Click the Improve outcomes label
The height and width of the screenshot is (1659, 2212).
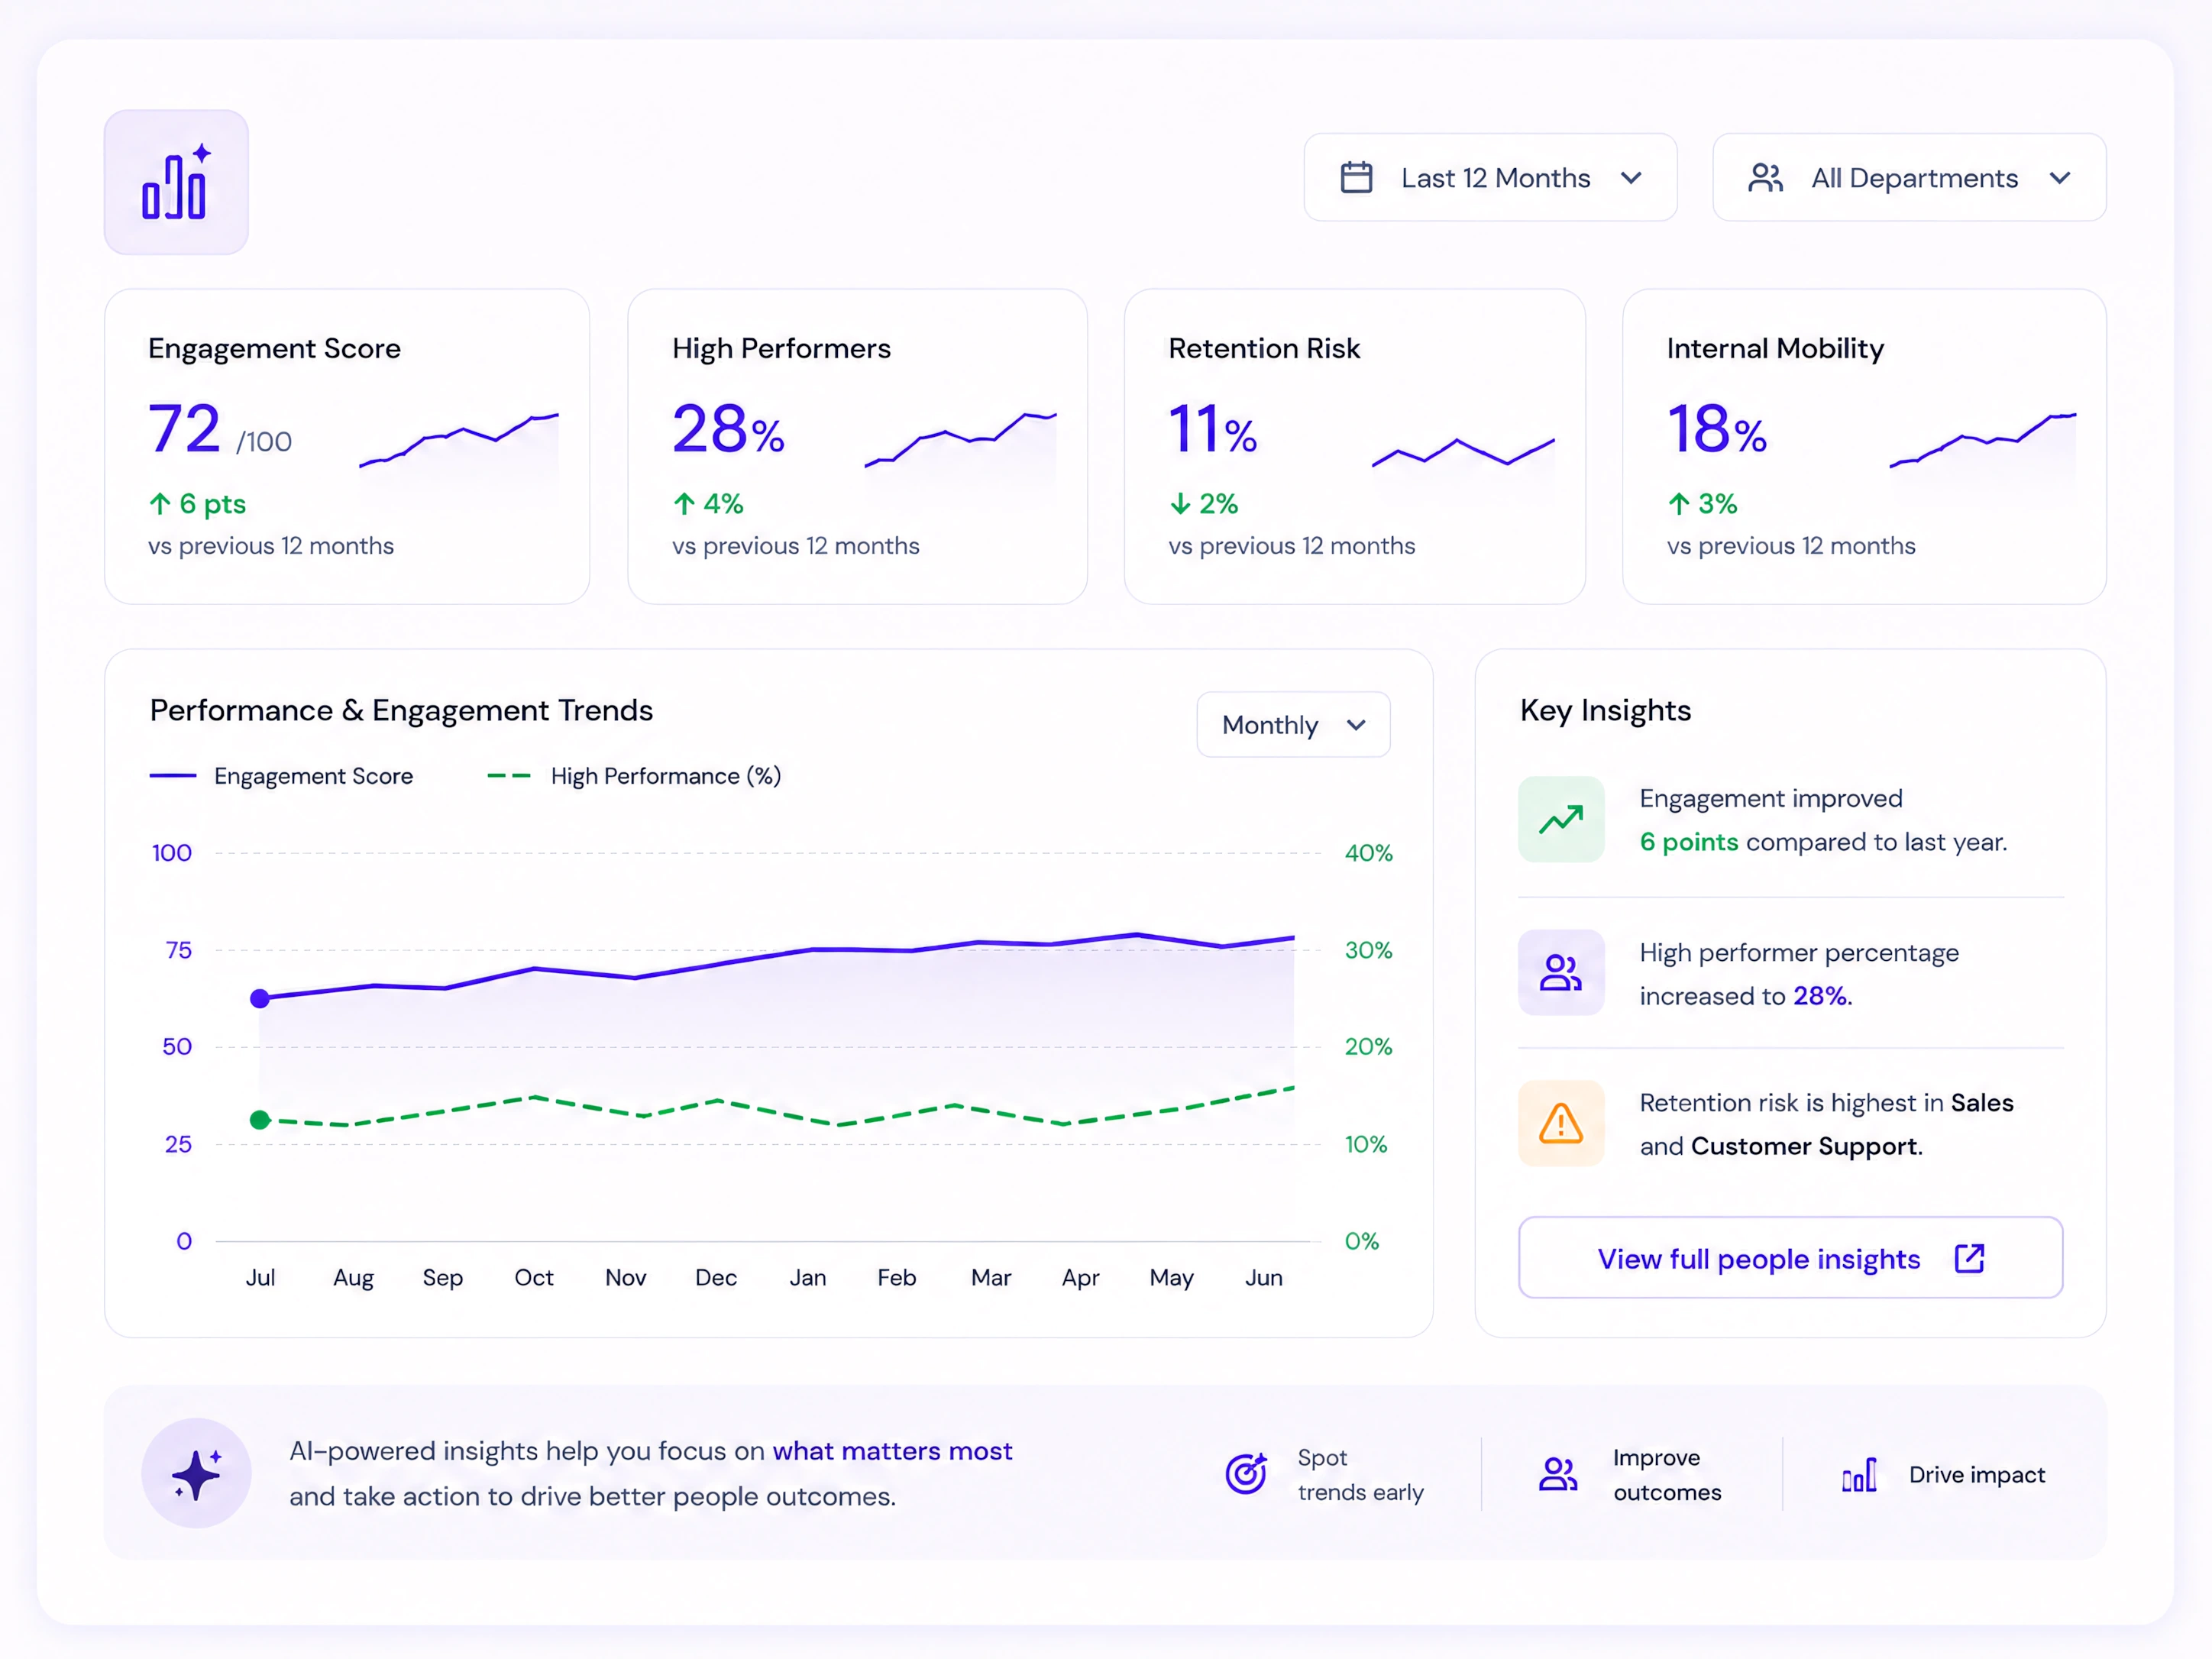1667,1474
